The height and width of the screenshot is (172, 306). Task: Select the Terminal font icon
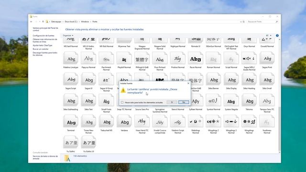pos(71,121)
